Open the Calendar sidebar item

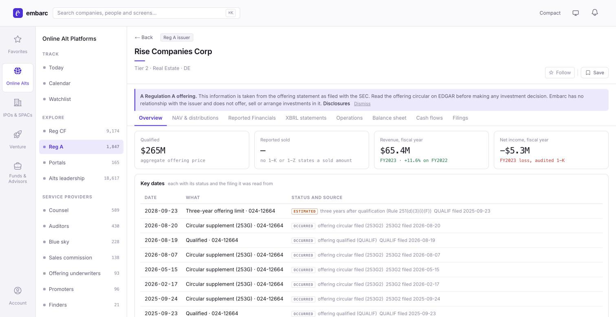click(81, 83)
